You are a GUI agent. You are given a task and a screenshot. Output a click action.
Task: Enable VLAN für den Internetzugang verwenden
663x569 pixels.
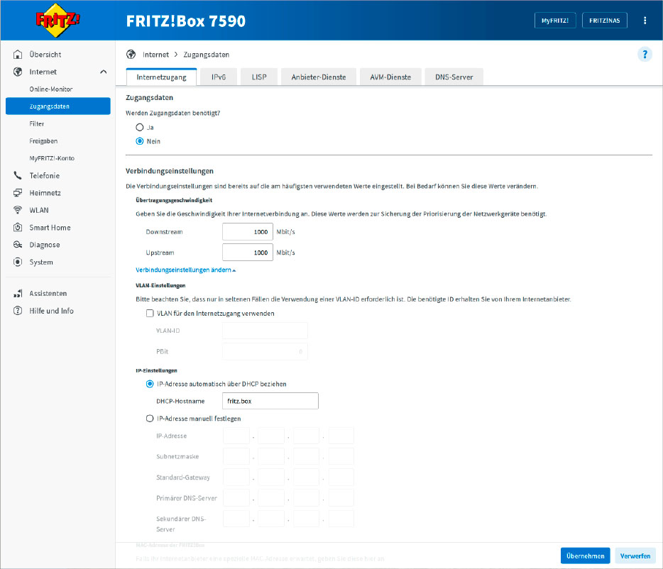coord(150,314)
